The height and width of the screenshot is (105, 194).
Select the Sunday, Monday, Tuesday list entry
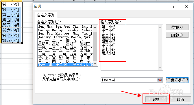pos(65,30)
